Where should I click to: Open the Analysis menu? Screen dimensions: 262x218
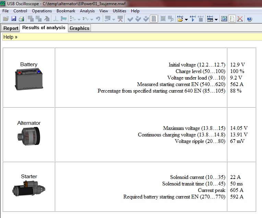click(87, 11)
